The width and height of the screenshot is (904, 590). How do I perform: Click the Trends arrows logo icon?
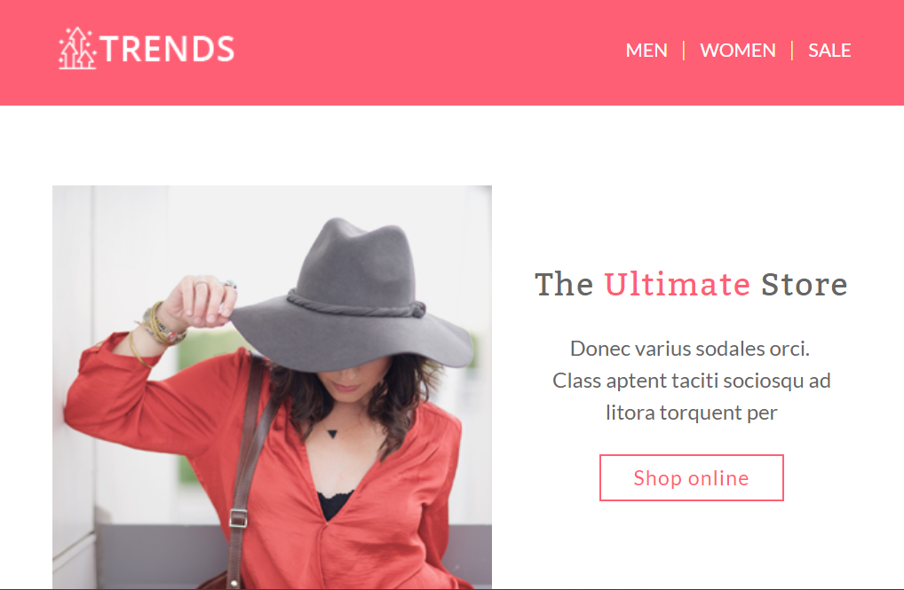[x=77, y=49]
